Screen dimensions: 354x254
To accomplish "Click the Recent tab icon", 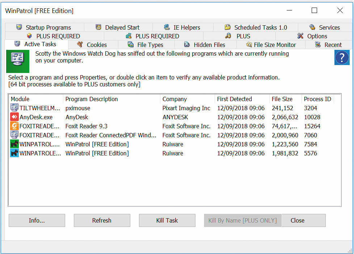I will pyautogui.click(x=318, y=44).
